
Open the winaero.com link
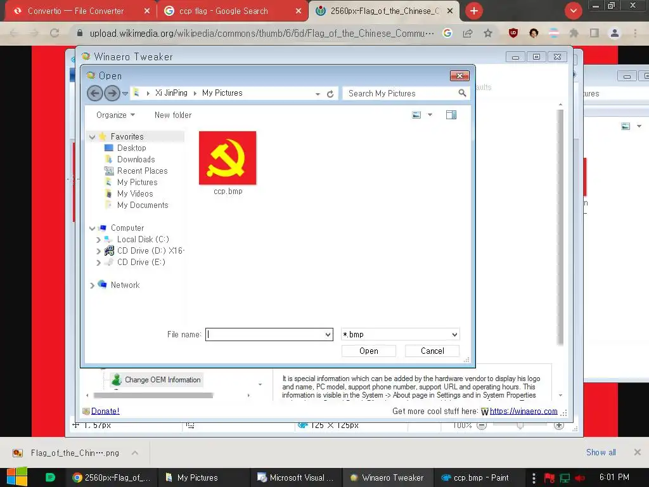pos(524,411)
